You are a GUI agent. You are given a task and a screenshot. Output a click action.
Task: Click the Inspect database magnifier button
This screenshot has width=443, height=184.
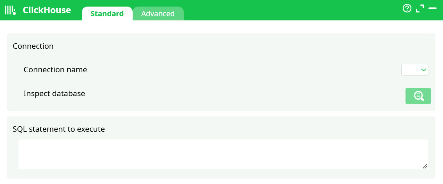(x=418, y=96)
